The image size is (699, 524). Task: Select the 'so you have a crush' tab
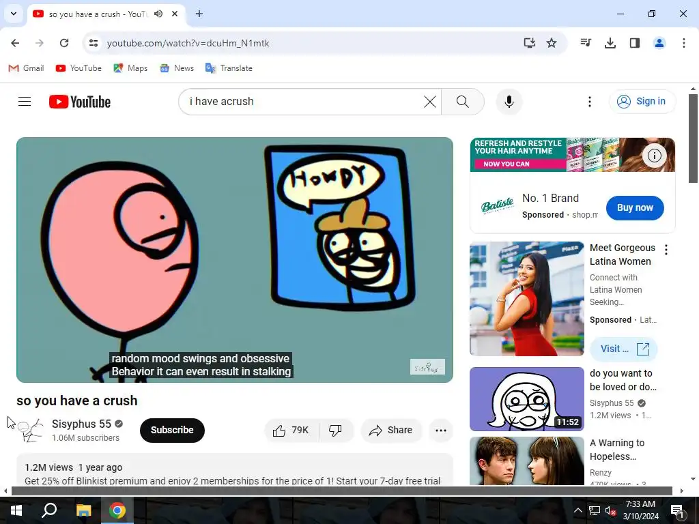coord(106,14)
